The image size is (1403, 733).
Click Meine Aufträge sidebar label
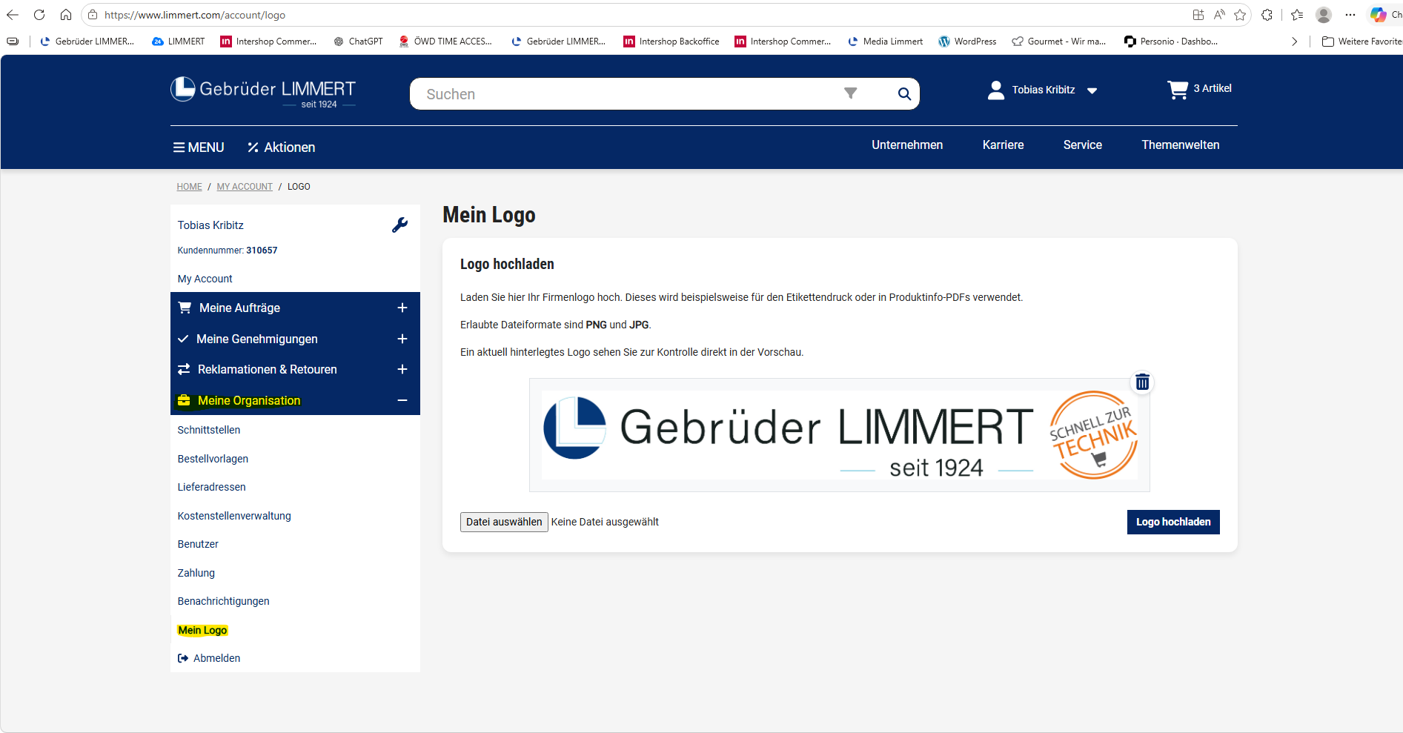point(239,308)
